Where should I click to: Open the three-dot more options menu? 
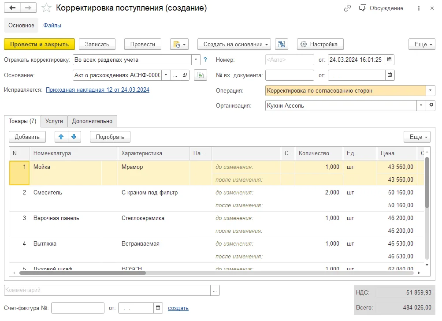pos(419,8)
